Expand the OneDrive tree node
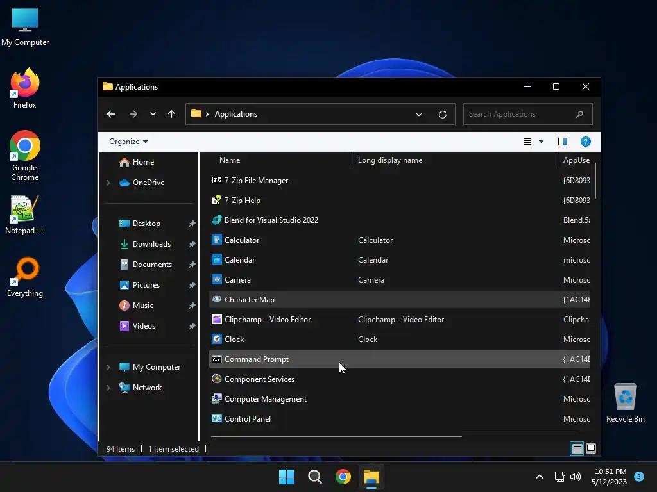Viewport: 657px width, 492px height. click(x=108, y=183)
